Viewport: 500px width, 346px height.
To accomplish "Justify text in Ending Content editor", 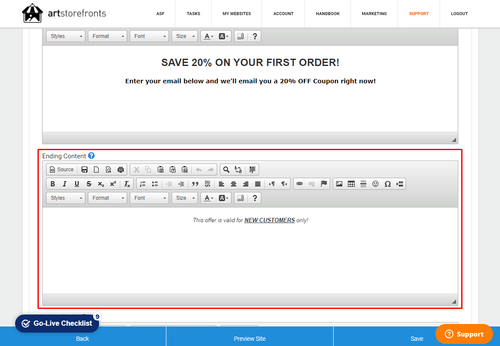I will click(258, 184).
